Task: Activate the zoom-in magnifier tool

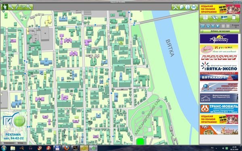Action: [x=11, y=7]
